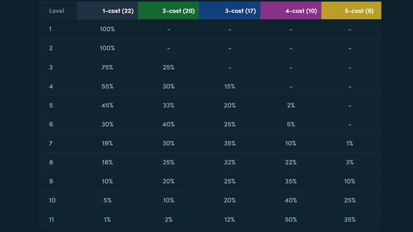
Task: Select the Level 9 row label
Action: (x=50, y=181)
